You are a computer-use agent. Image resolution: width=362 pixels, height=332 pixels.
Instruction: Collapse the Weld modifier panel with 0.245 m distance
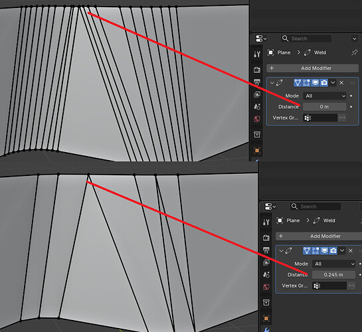click(x=281, y=251)
